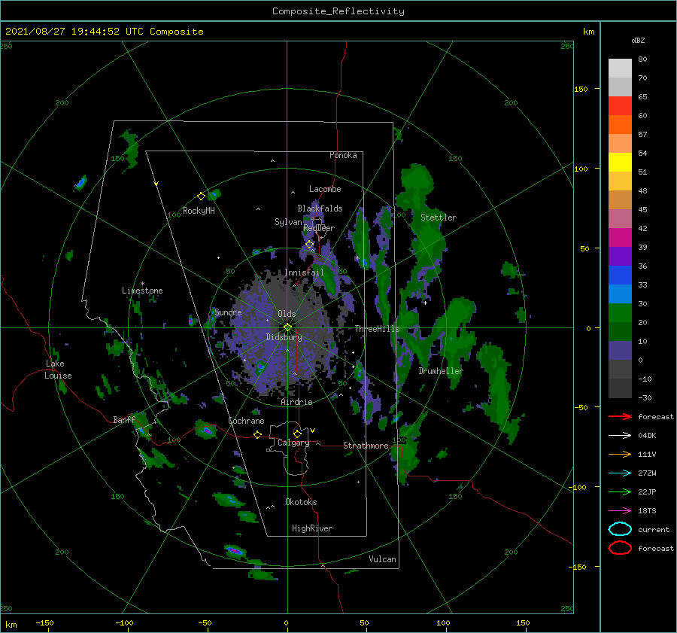677x633 pixels.
Task: Click the Strathmore label
Action: tap(366, 446)
